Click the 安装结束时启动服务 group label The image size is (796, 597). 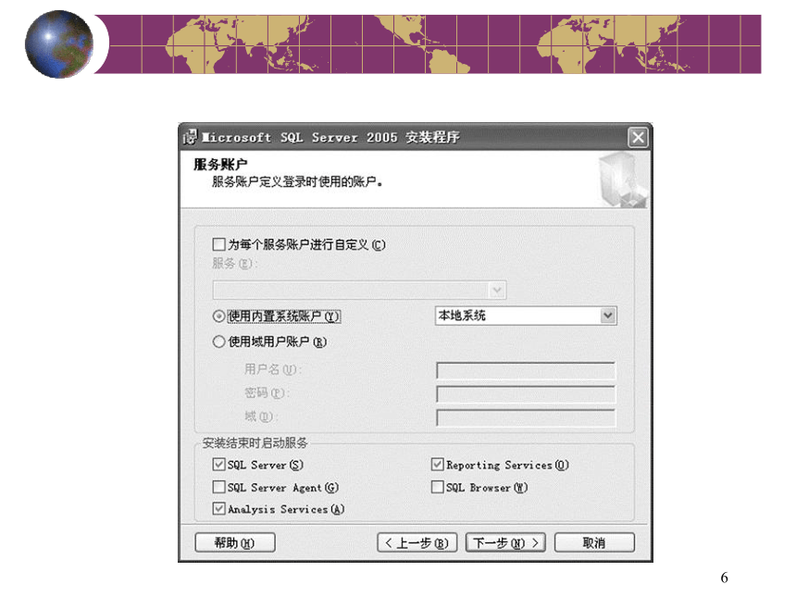pyautogui.click(x=255, y=443)
